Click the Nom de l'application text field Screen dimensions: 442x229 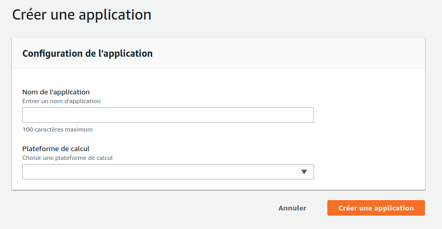[168, 115]
